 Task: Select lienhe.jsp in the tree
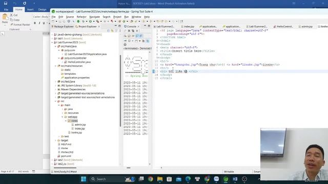coord(76,132)
